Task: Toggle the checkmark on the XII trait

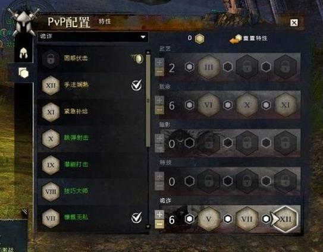Action: [137, 85]
